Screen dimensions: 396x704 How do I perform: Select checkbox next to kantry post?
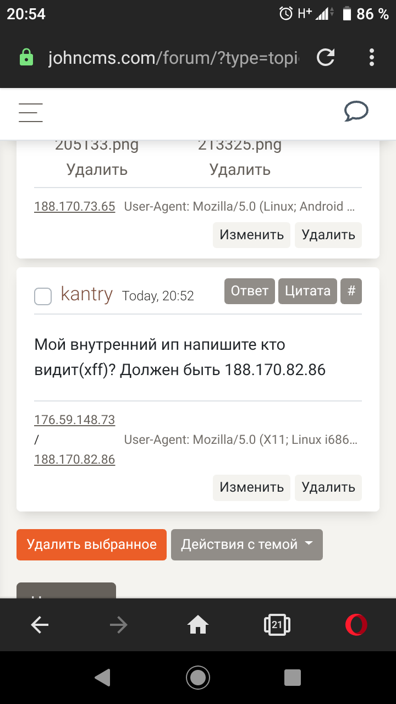[43, 296]
